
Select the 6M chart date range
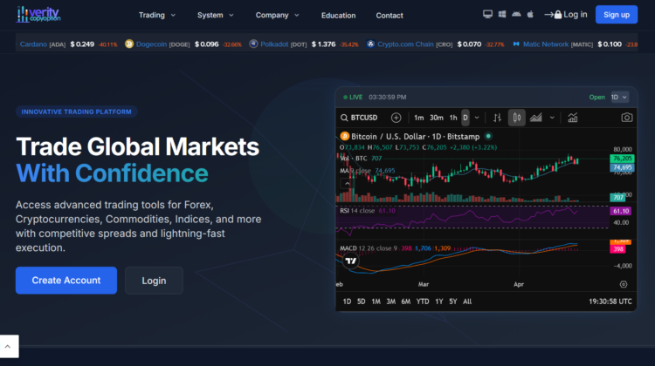point(406,302)
